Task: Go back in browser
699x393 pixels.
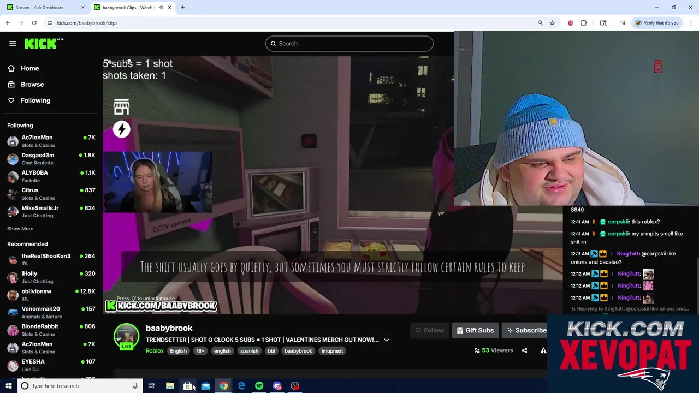Action: (8, 23)
